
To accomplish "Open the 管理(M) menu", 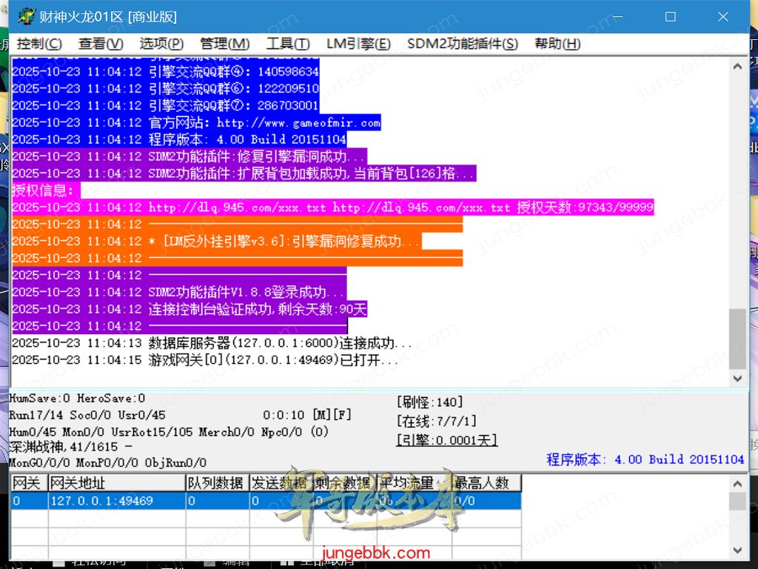I will [224, 44].
